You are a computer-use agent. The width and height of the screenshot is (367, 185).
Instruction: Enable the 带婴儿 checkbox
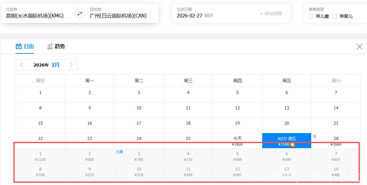[x=335, y=16]
